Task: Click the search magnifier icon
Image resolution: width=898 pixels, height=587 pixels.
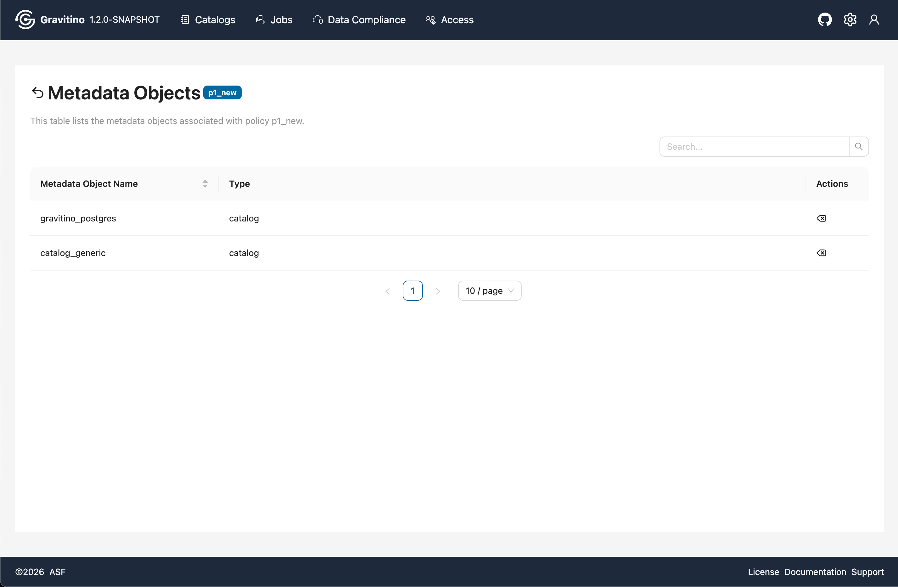Action: 859,146
